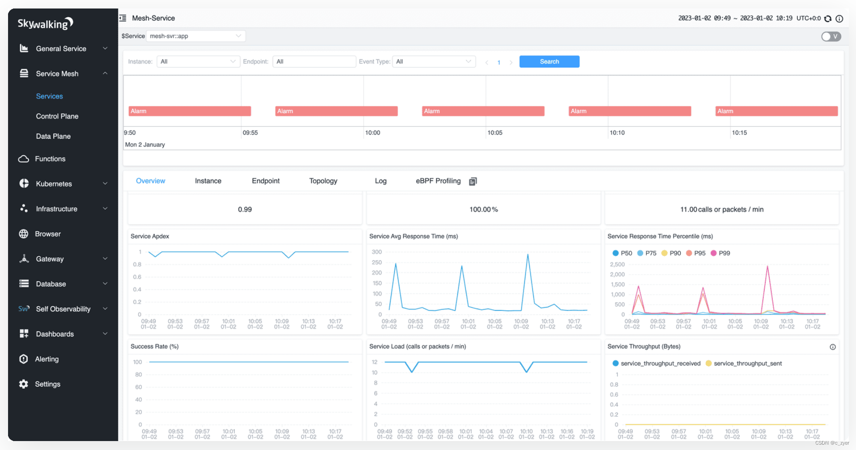The image size is (856, 450).
Task: Open the Event Type dropdown
Action: pyautogui.click(x=434, y=61)
